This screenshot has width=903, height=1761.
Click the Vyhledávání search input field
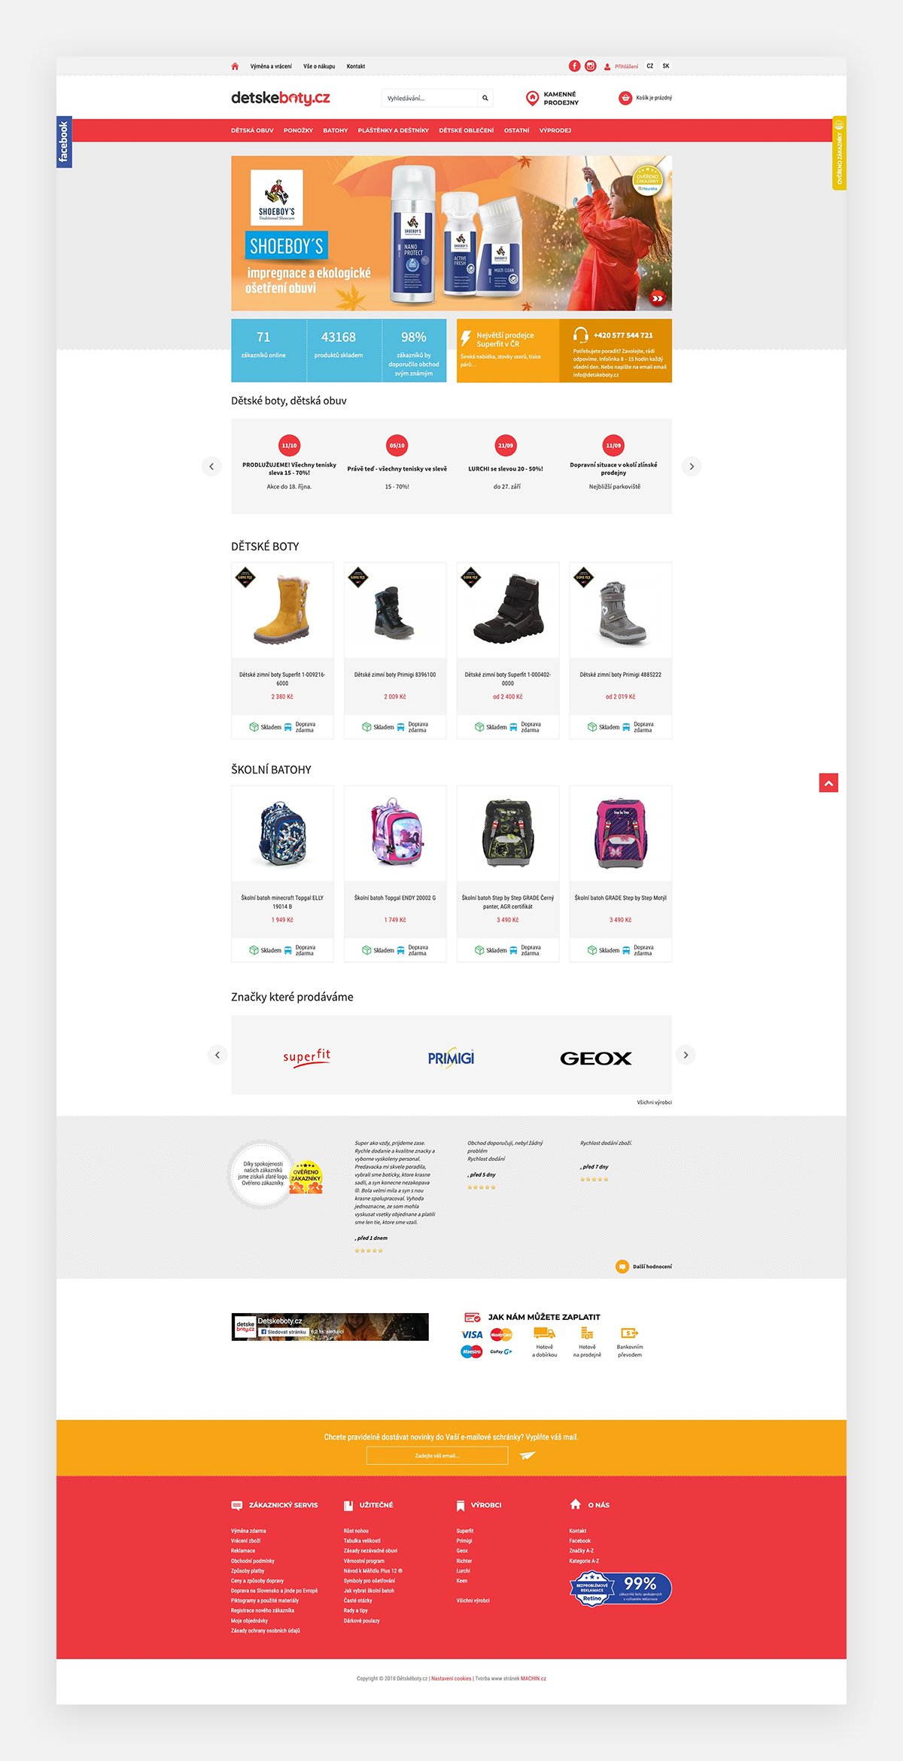pos(430,98)
